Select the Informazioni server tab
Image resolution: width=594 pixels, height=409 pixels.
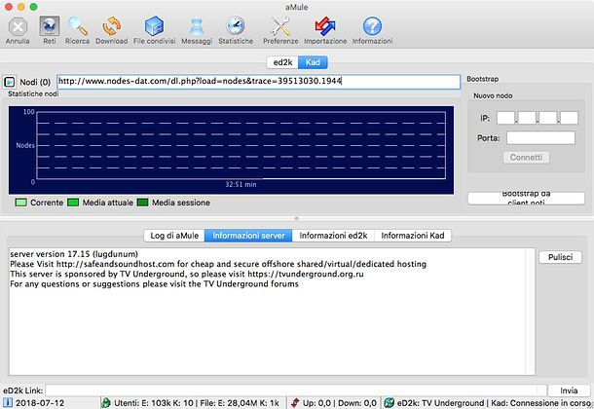coord(248,236)
